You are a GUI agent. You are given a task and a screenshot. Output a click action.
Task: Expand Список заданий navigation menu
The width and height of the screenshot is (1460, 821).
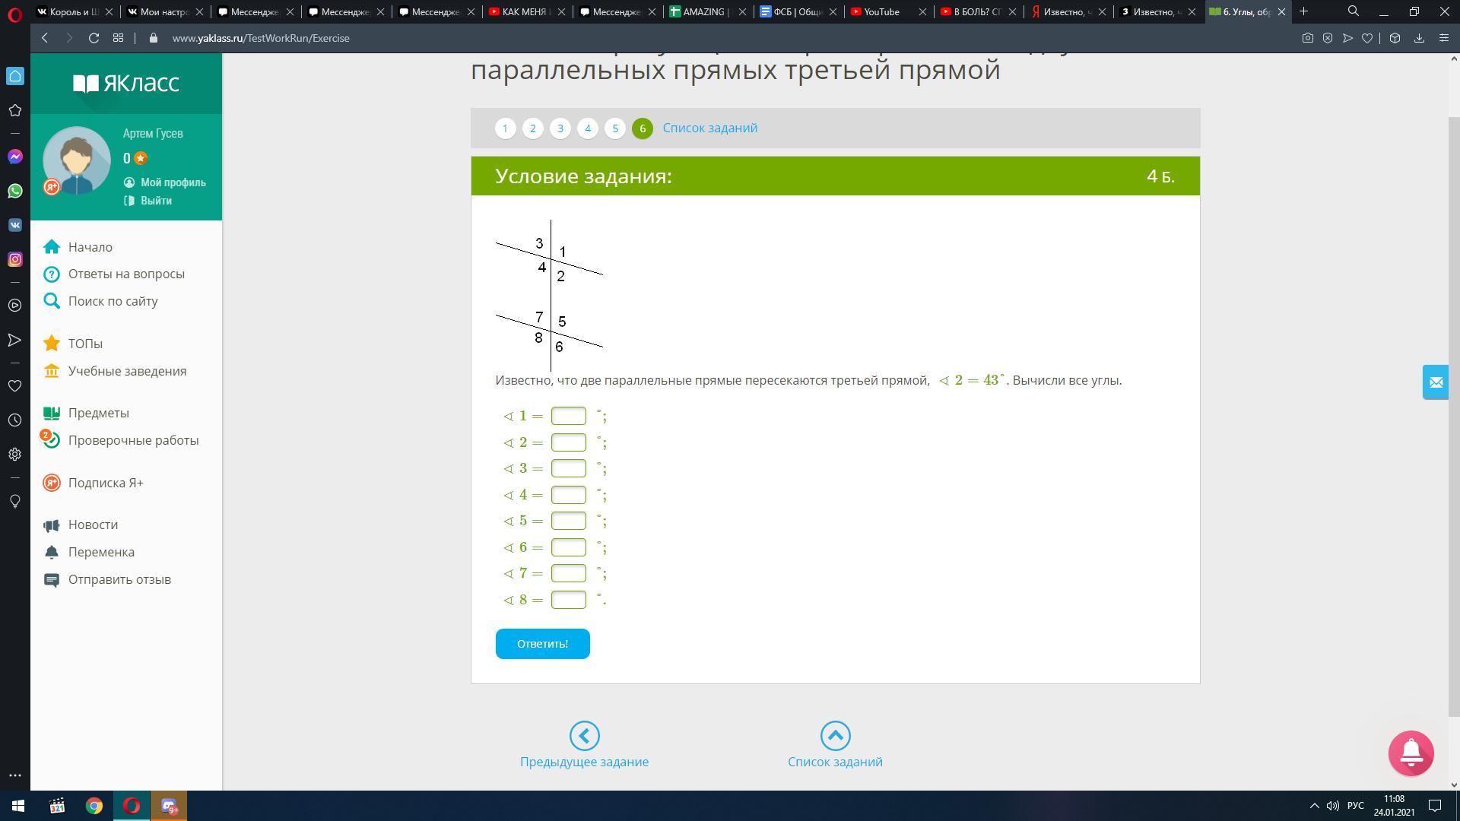coord(710,127)
